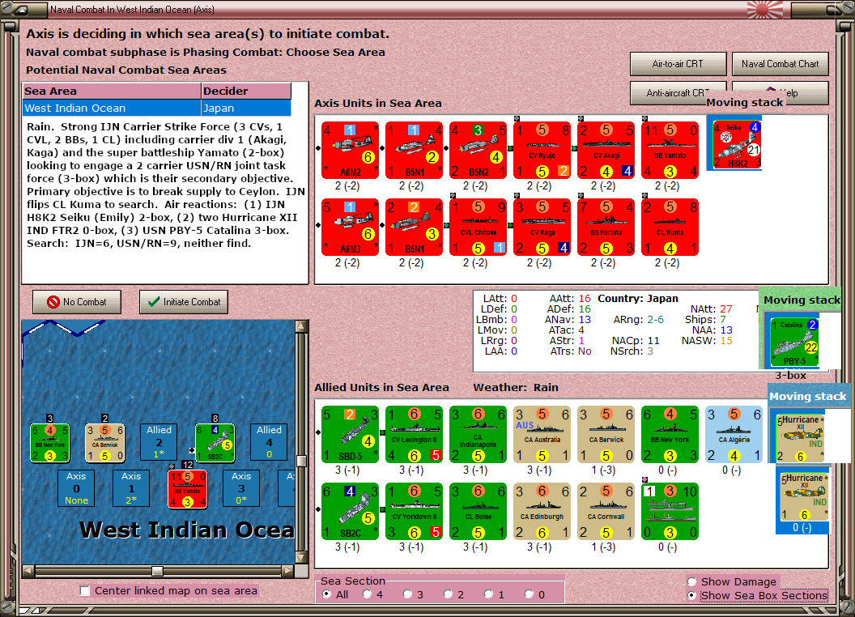Click the No Combat button
855x617 pixels.
[x=77, y=302]
